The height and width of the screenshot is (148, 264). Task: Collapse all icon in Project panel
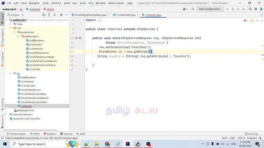point(54,15)
